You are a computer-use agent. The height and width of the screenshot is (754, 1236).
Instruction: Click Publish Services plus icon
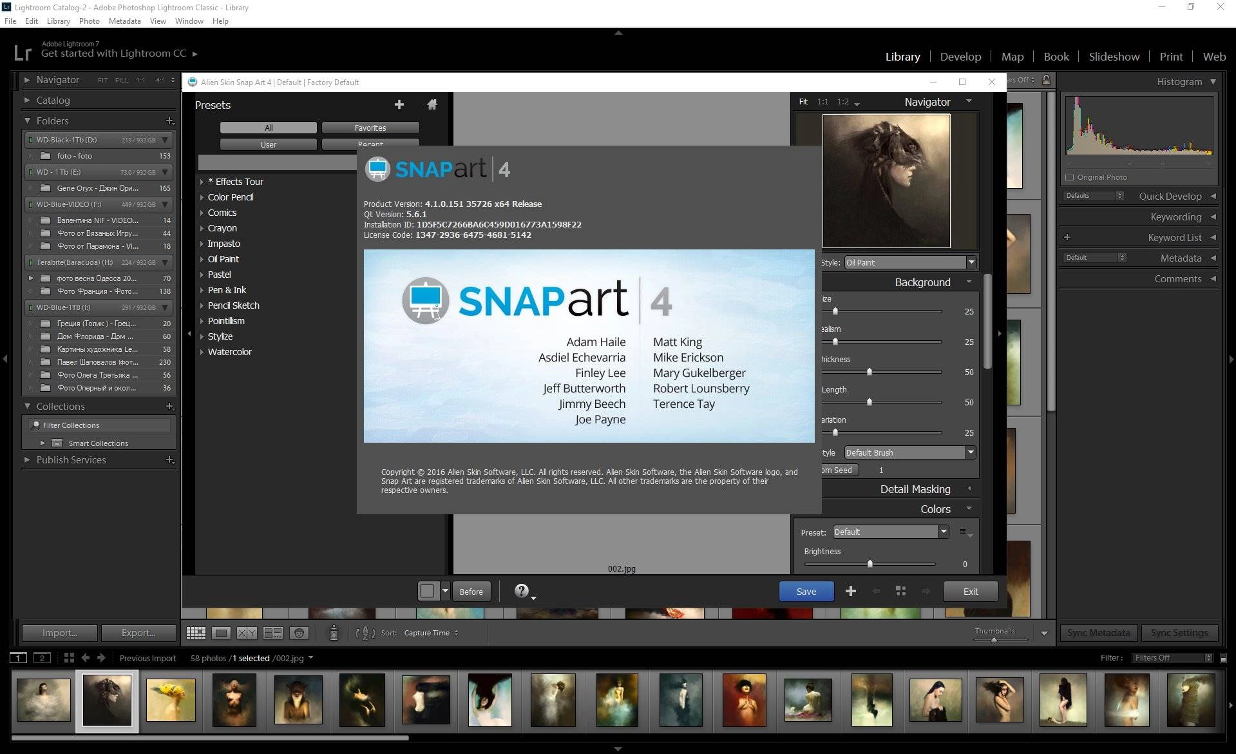[x=170, y=459]
